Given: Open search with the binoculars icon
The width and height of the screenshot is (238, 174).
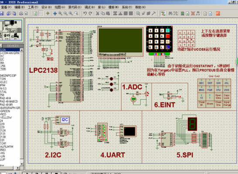Looking at the screenshot, I should [170, 13].
